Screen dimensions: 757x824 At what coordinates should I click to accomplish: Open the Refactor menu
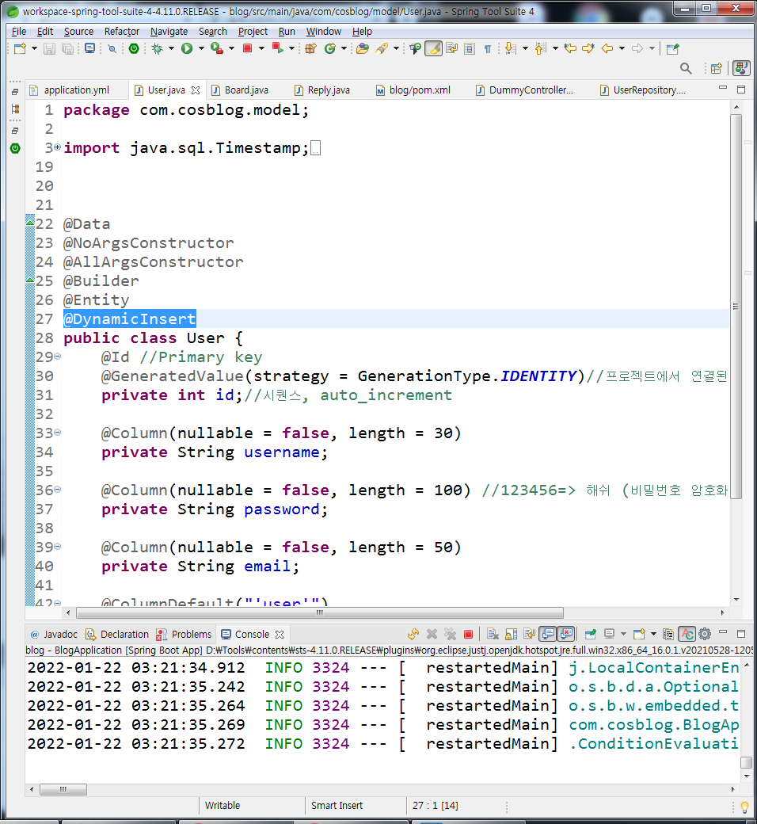point(122,32)
